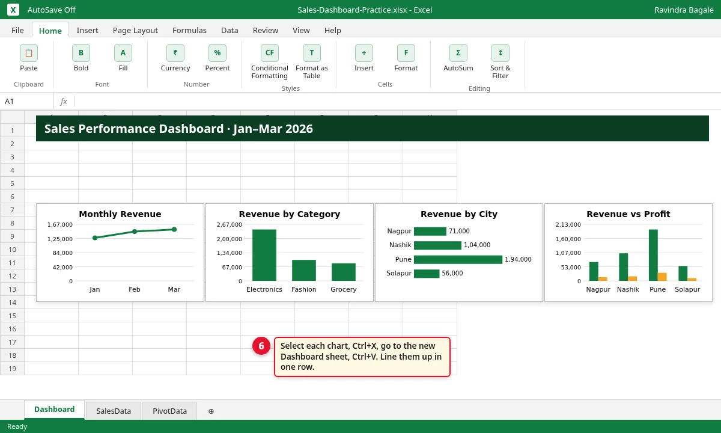
Task: Open Sort & Filter icon
Action: pyautogui.click(x=500, y=53)
